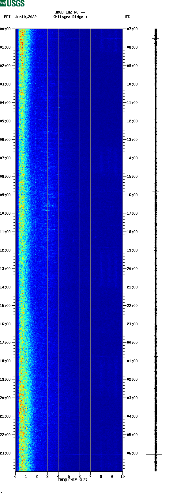The height and width of the screenshot is (496, 169).
Task: Click the 14:00 UTC time label
Action: 132,158
